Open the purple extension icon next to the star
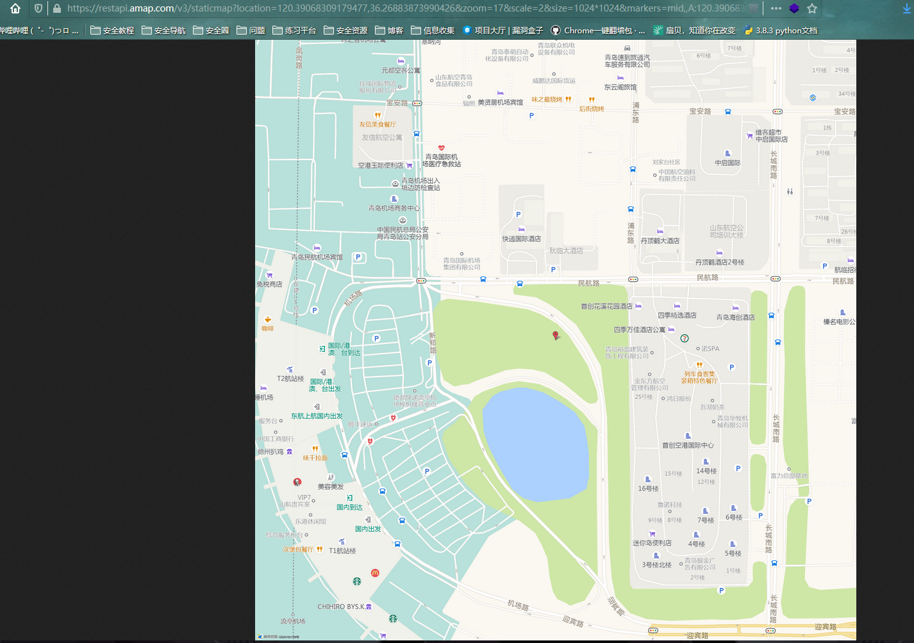 [x=795, y=10]
